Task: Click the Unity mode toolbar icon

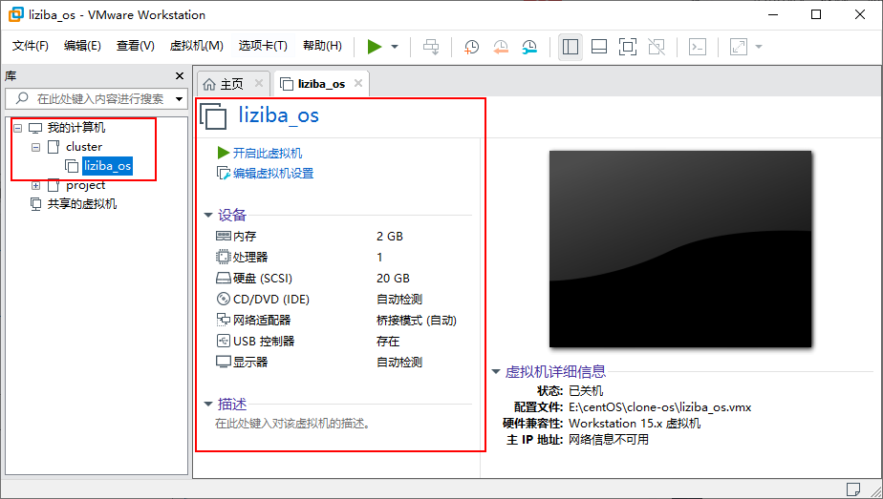Action: click(657, 47)
